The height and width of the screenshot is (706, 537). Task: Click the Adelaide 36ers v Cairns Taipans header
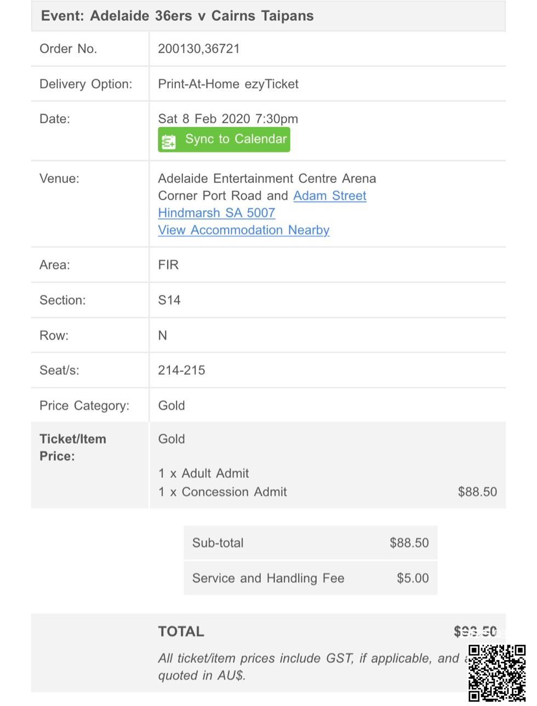point(177,16)
